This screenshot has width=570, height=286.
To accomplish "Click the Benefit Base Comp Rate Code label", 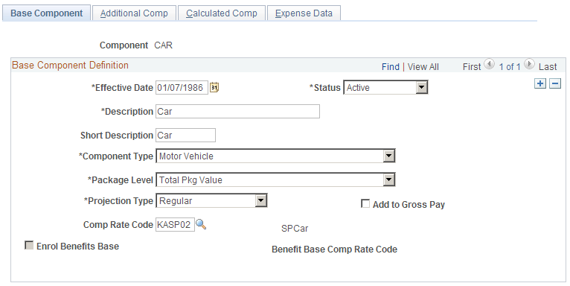I will 334,250.
